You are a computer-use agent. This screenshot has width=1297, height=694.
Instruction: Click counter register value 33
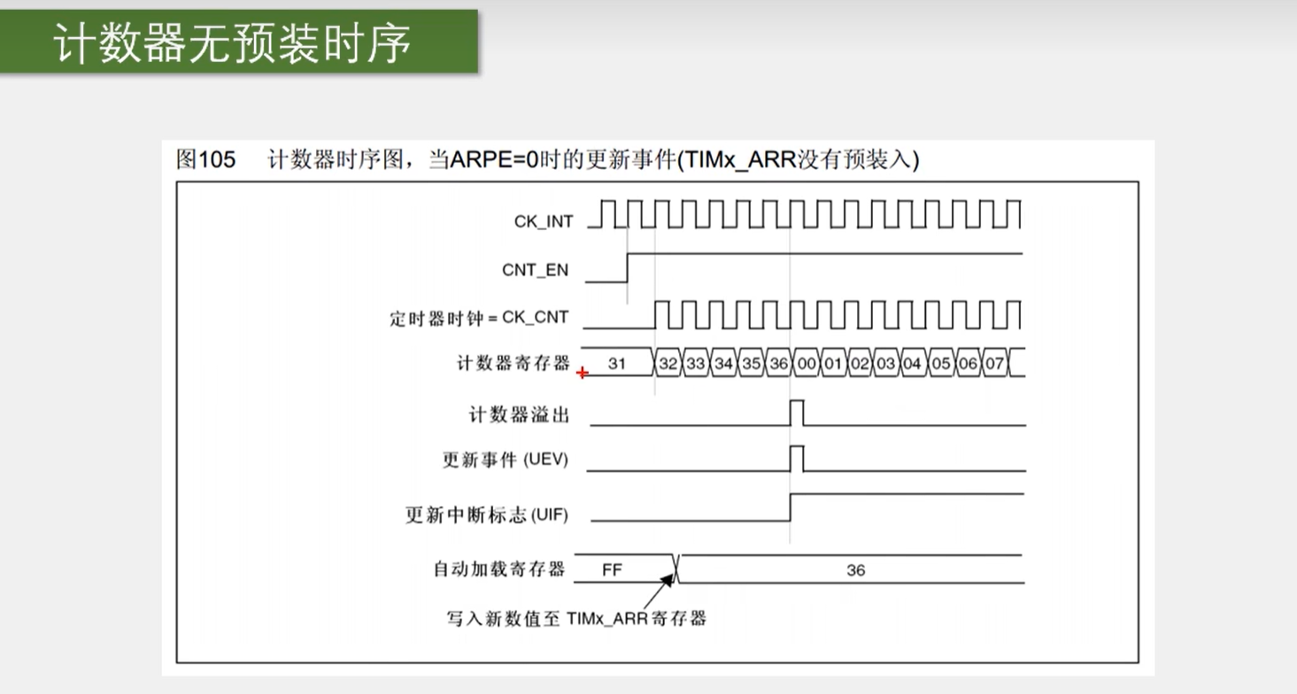point(696,363)
